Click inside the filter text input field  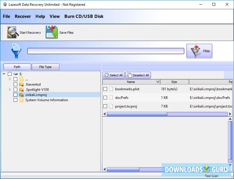coord(106,51)
